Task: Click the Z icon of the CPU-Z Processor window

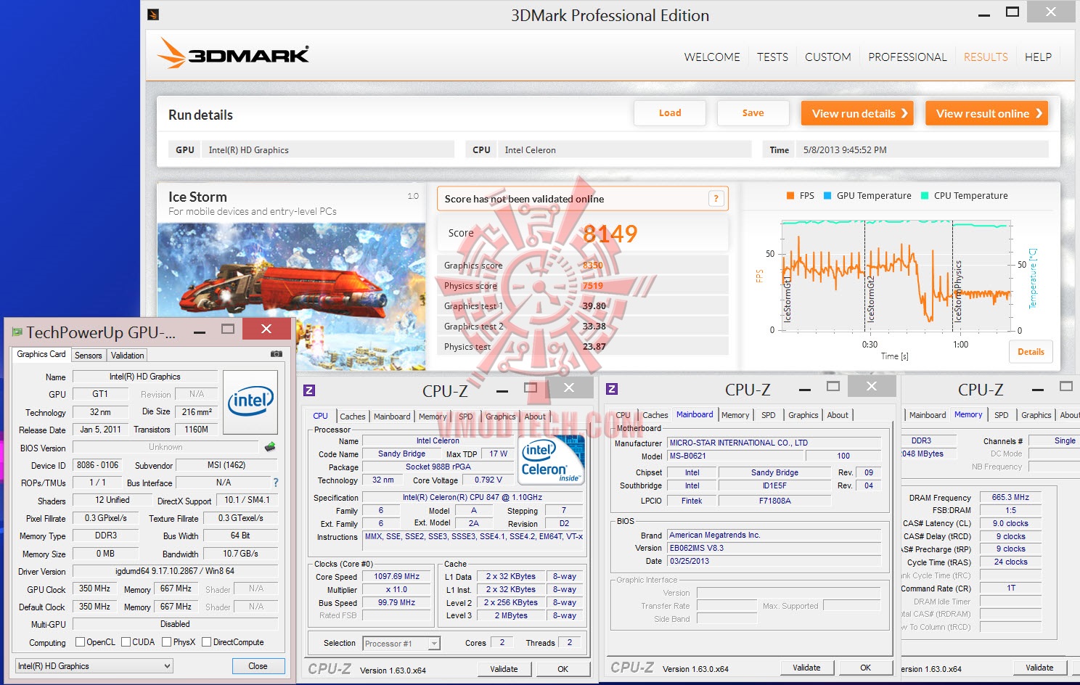Action: (309, 390)
